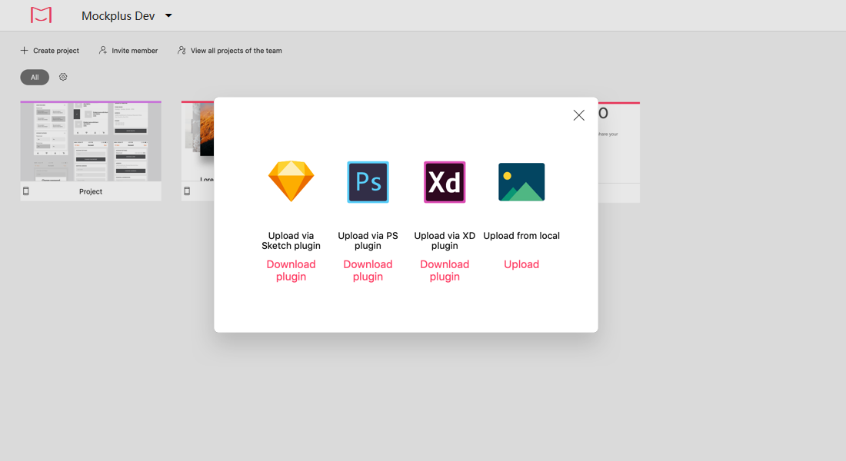
Task: Click the Project card name label
Action: pos(91,191)
